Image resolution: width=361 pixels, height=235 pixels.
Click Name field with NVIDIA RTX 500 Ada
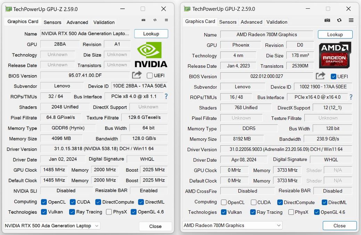point(85,34)
